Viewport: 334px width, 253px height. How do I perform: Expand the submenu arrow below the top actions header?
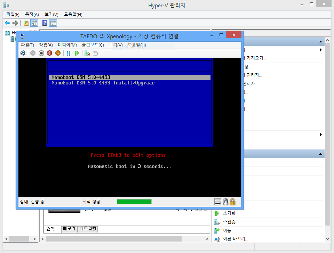tap(321, 50)
